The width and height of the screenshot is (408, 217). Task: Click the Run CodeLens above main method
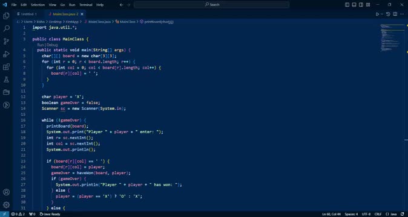[41, 45]
